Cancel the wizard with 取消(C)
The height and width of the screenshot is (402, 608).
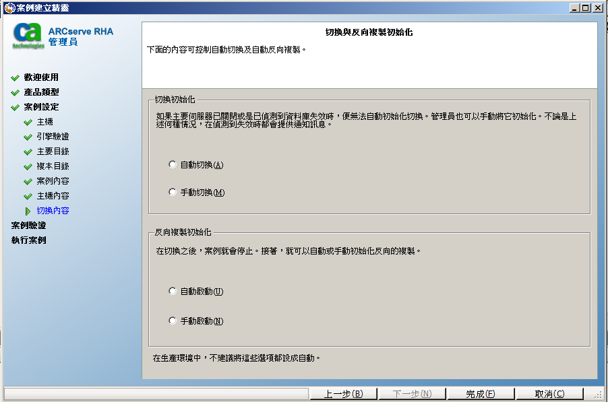549,394
